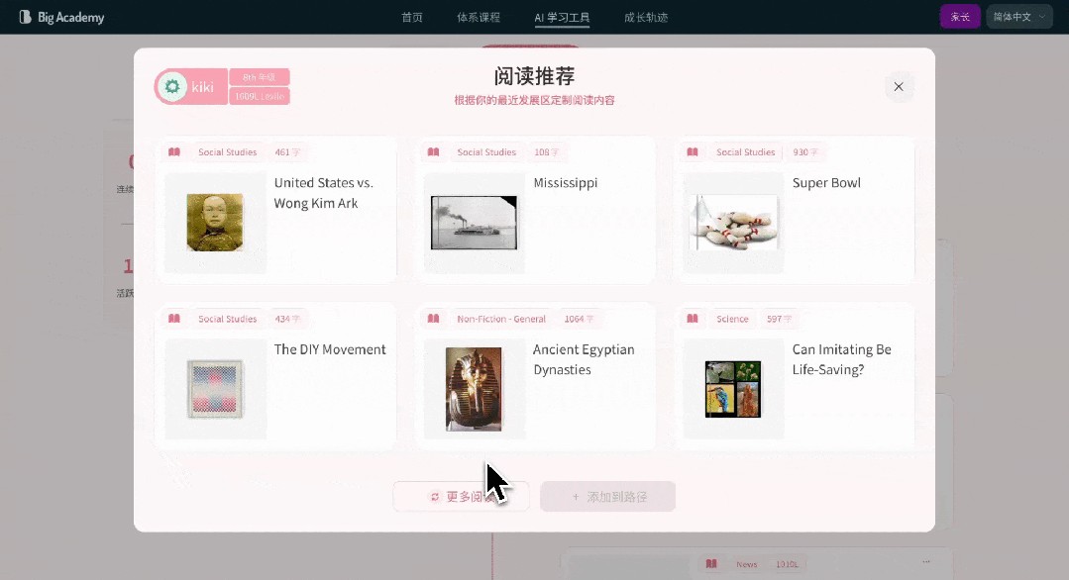
Task: Open the 体系课程 menu item
Action: pyautogui.click(x=479, y=17)
